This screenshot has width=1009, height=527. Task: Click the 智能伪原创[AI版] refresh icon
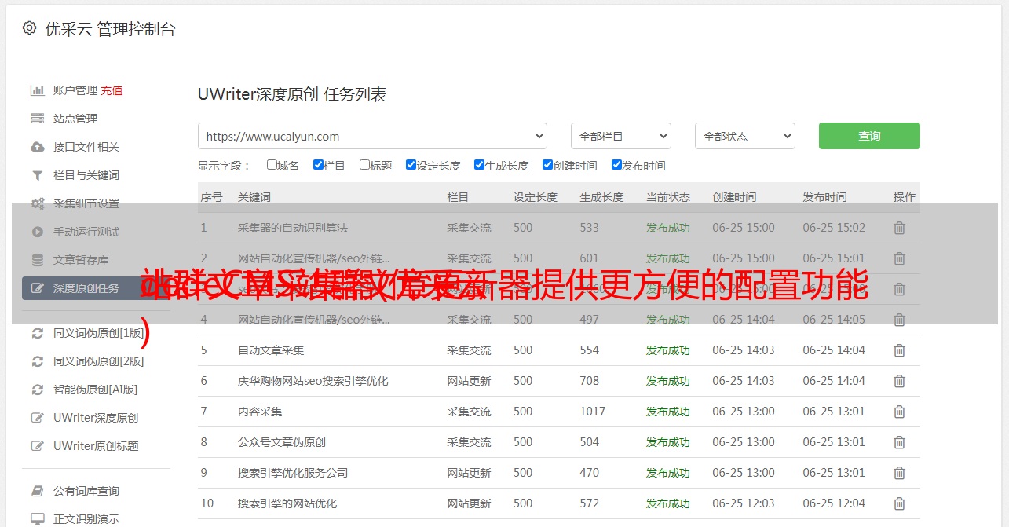pos(37,390)
